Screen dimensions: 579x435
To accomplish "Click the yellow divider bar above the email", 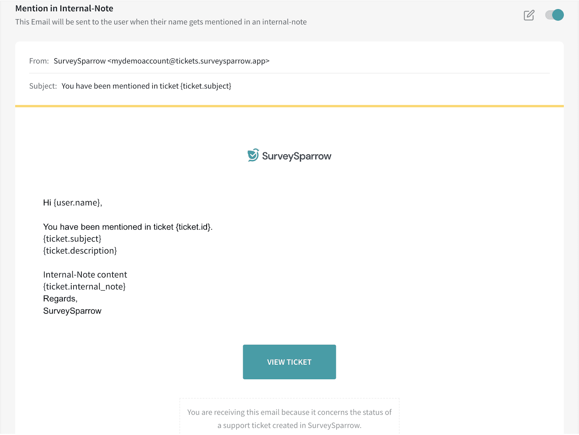I will 289,106.
